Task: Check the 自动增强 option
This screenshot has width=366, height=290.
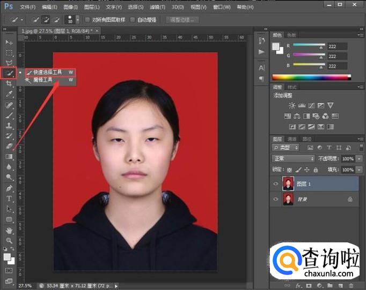Action: click(x=133, y=20)
